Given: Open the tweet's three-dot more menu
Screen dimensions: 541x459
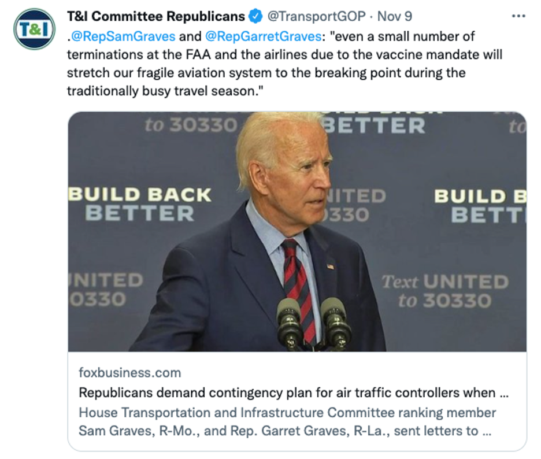Looking at the screenshot, I should (518, 16).
